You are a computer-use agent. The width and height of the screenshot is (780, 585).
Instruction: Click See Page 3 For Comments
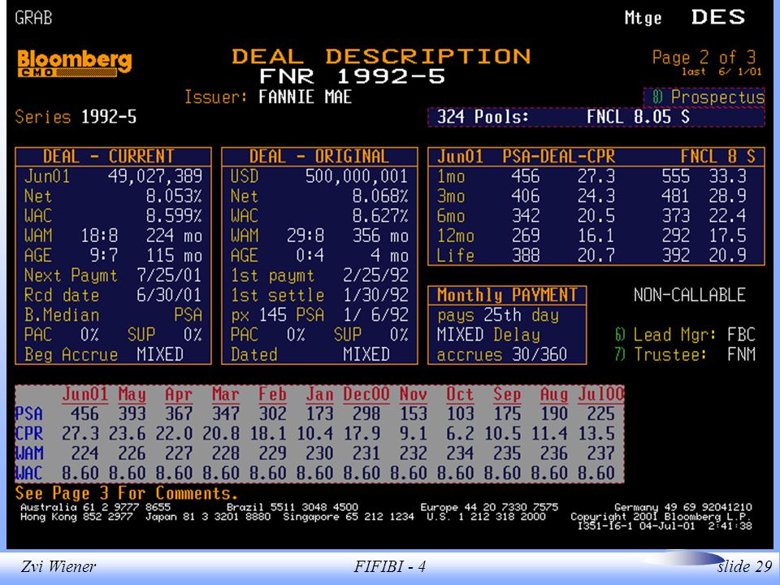tap(127, 493)
